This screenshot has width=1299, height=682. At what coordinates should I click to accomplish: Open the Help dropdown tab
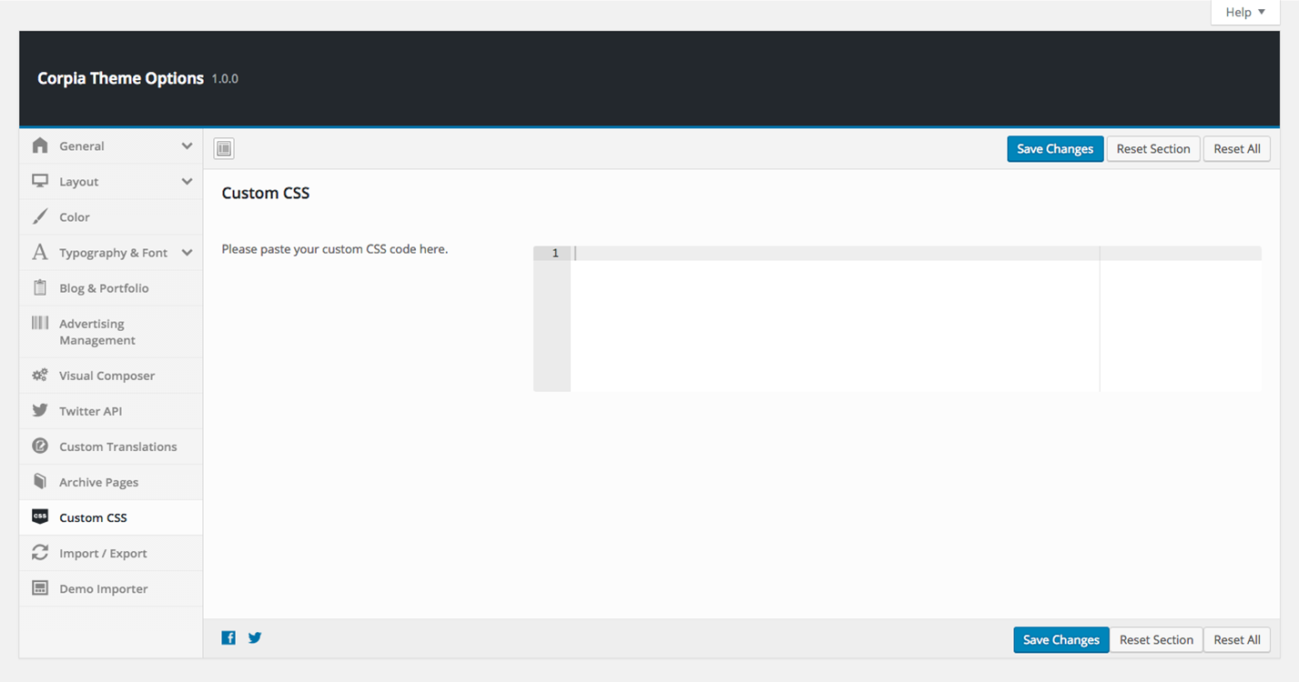click(x=1244, y=13)
